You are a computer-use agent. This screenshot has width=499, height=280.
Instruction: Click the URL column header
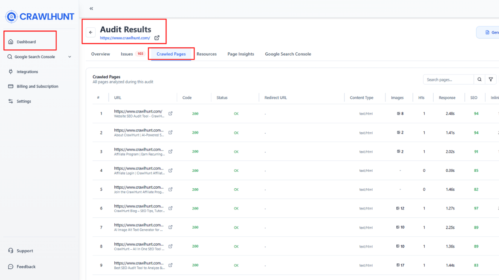pos(118,98)
